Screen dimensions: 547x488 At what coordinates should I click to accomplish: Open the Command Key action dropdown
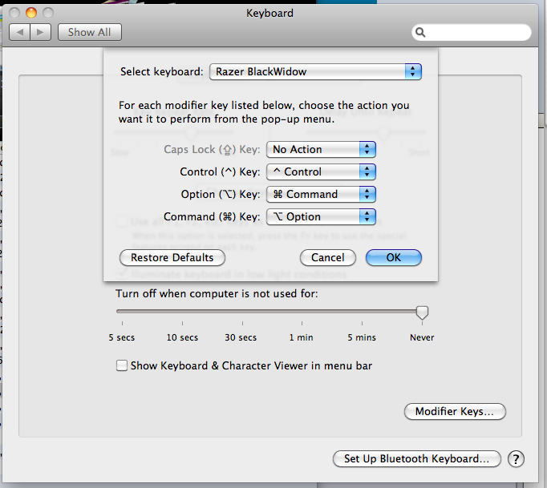[321, 217]
